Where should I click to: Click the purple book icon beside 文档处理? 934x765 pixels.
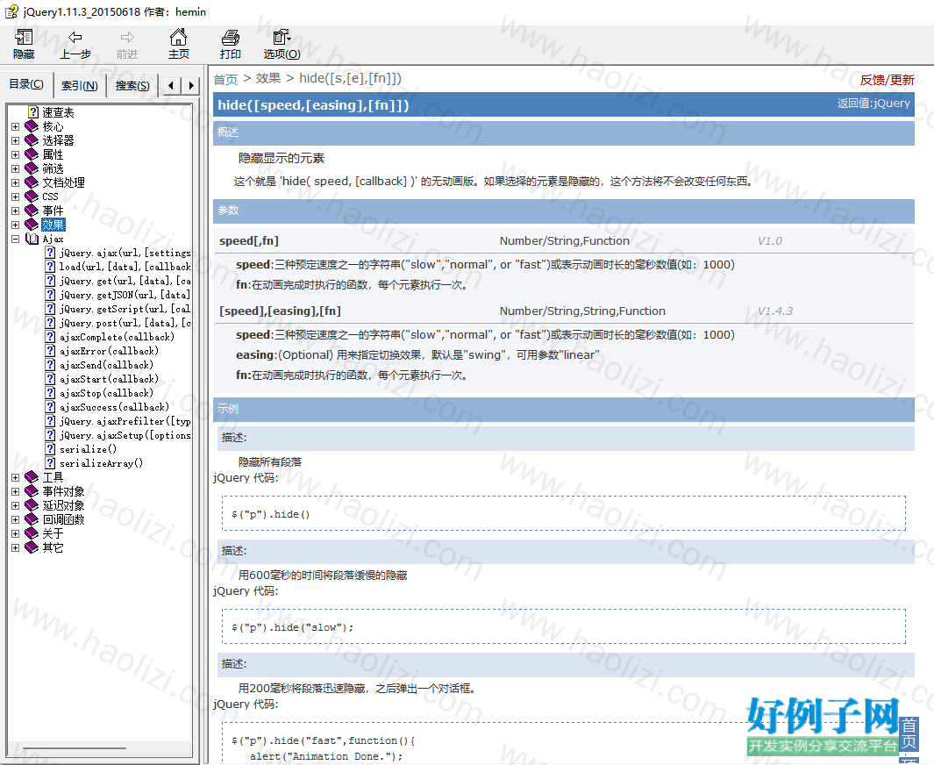[32, 182]
